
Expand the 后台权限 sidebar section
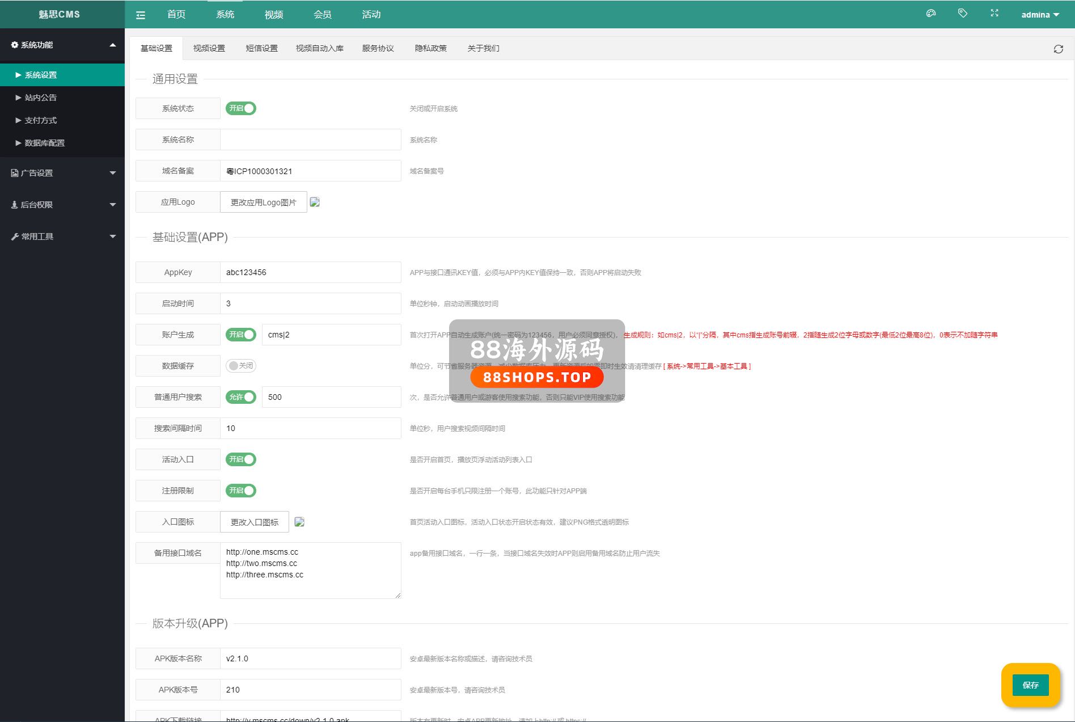62,205
